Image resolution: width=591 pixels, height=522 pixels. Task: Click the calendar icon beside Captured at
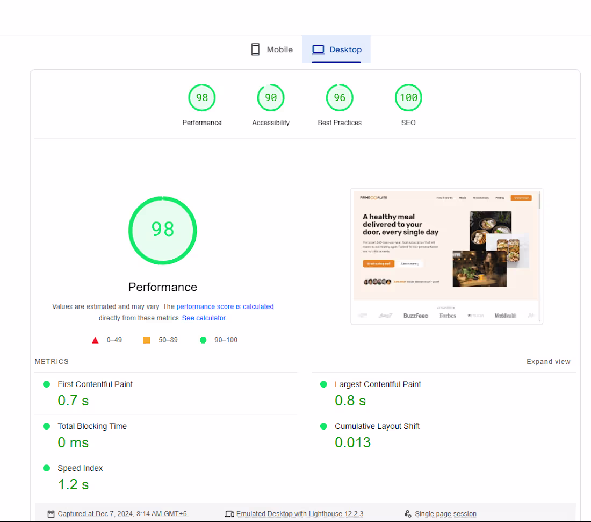click(x=51, y=514)
